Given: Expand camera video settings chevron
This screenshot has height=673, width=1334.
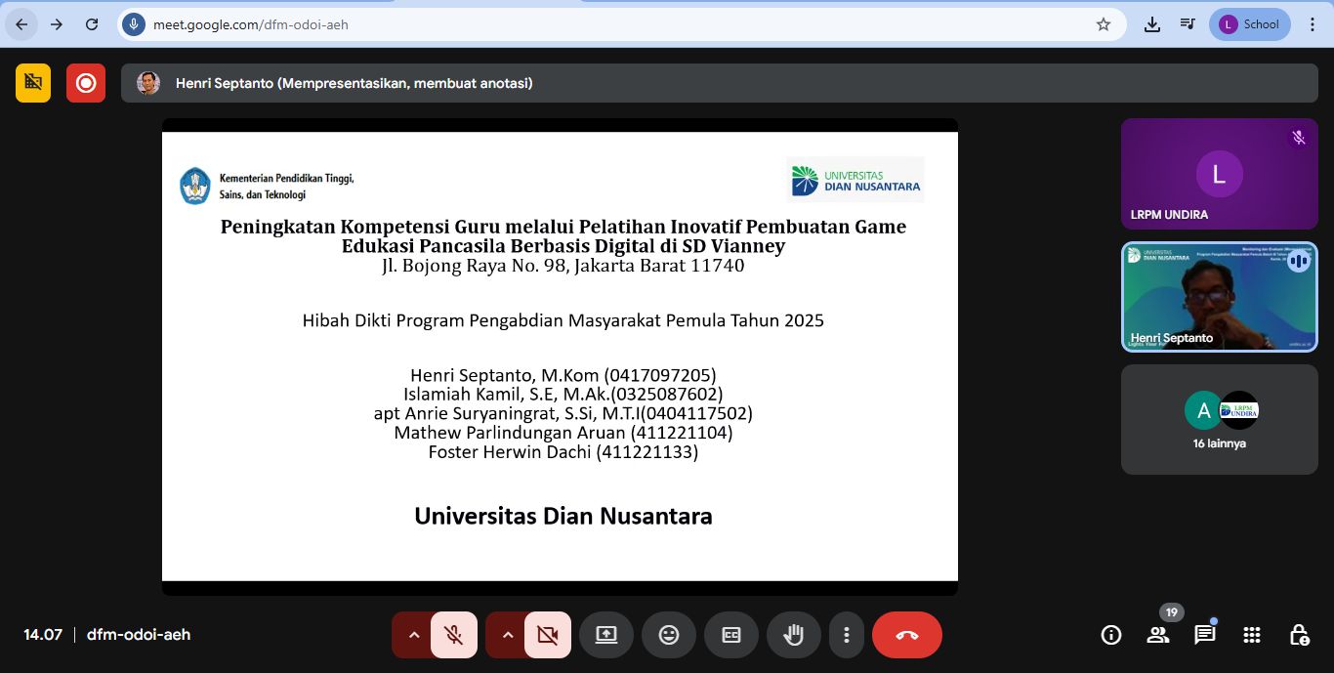Looking at the screenshot, I should pyautogui.click(x=507, y=635).
